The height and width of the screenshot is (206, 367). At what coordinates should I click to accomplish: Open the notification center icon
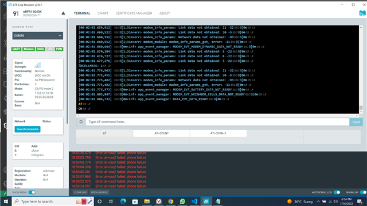click(360, 201)
